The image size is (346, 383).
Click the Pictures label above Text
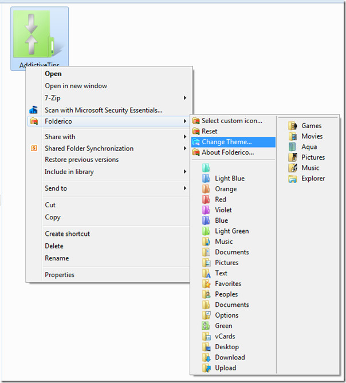226,263
